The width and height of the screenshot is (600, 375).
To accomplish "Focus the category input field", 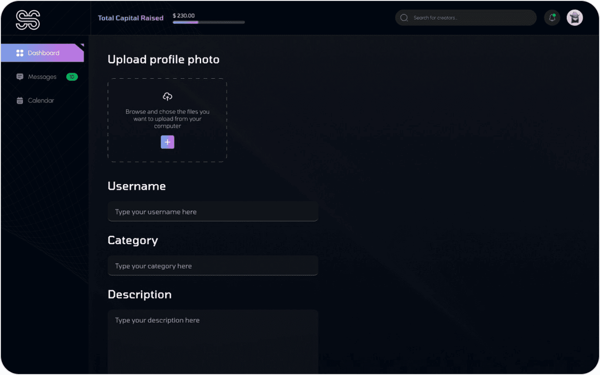I will point(213,266).
